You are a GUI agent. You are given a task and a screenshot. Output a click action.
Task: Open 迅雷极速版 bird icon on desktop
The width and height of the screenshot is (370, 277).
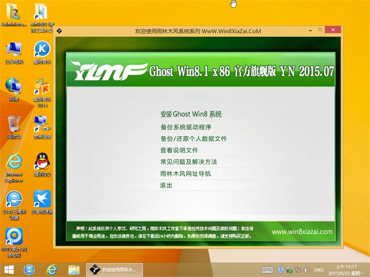(42, 199)
